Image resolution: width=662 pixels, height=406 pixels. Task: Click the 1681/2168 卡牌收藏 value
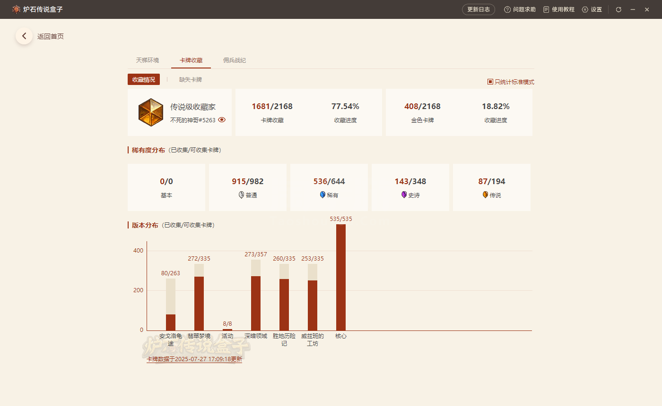(x=272, y=106)
